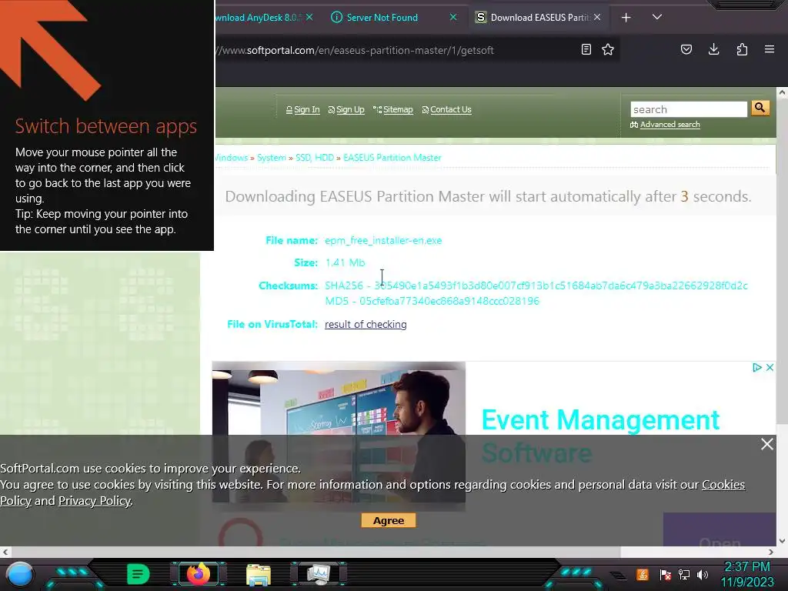Screen dimensions: 788x591
Task: Close the Server Not Found tab
Action: [452, 17]
